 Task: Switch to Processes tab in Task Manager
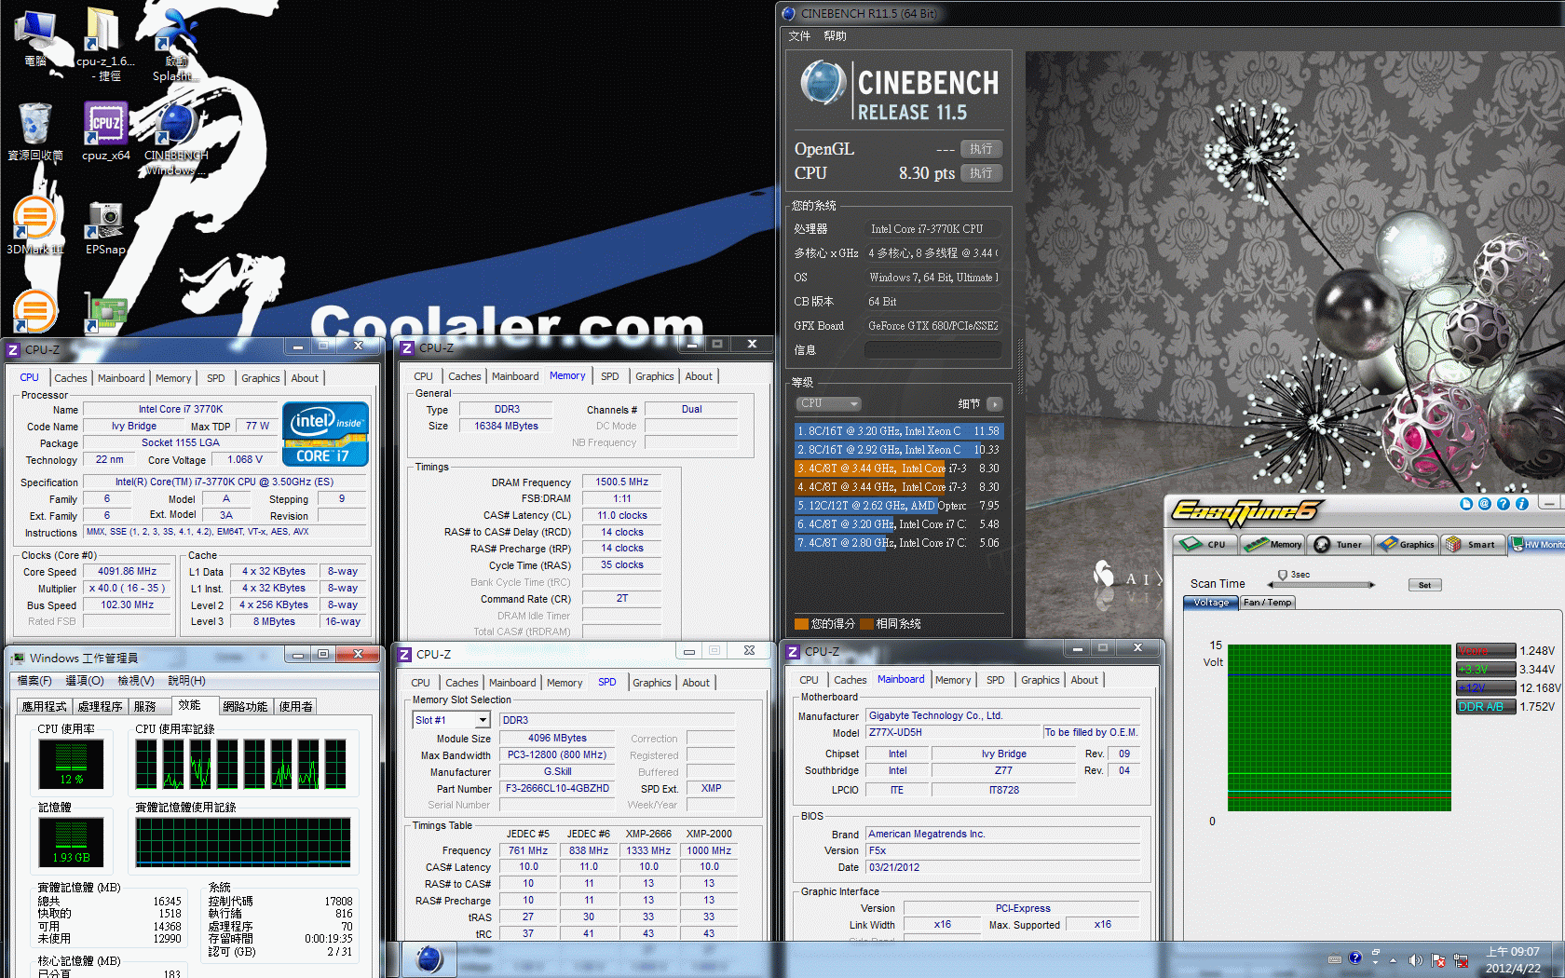(100, 707)
